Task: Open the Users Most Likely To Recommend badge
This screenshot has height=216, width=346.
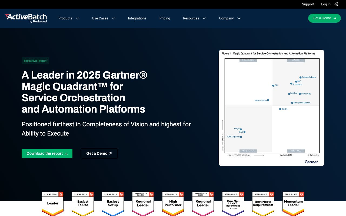Action: (x=233, y=204)
